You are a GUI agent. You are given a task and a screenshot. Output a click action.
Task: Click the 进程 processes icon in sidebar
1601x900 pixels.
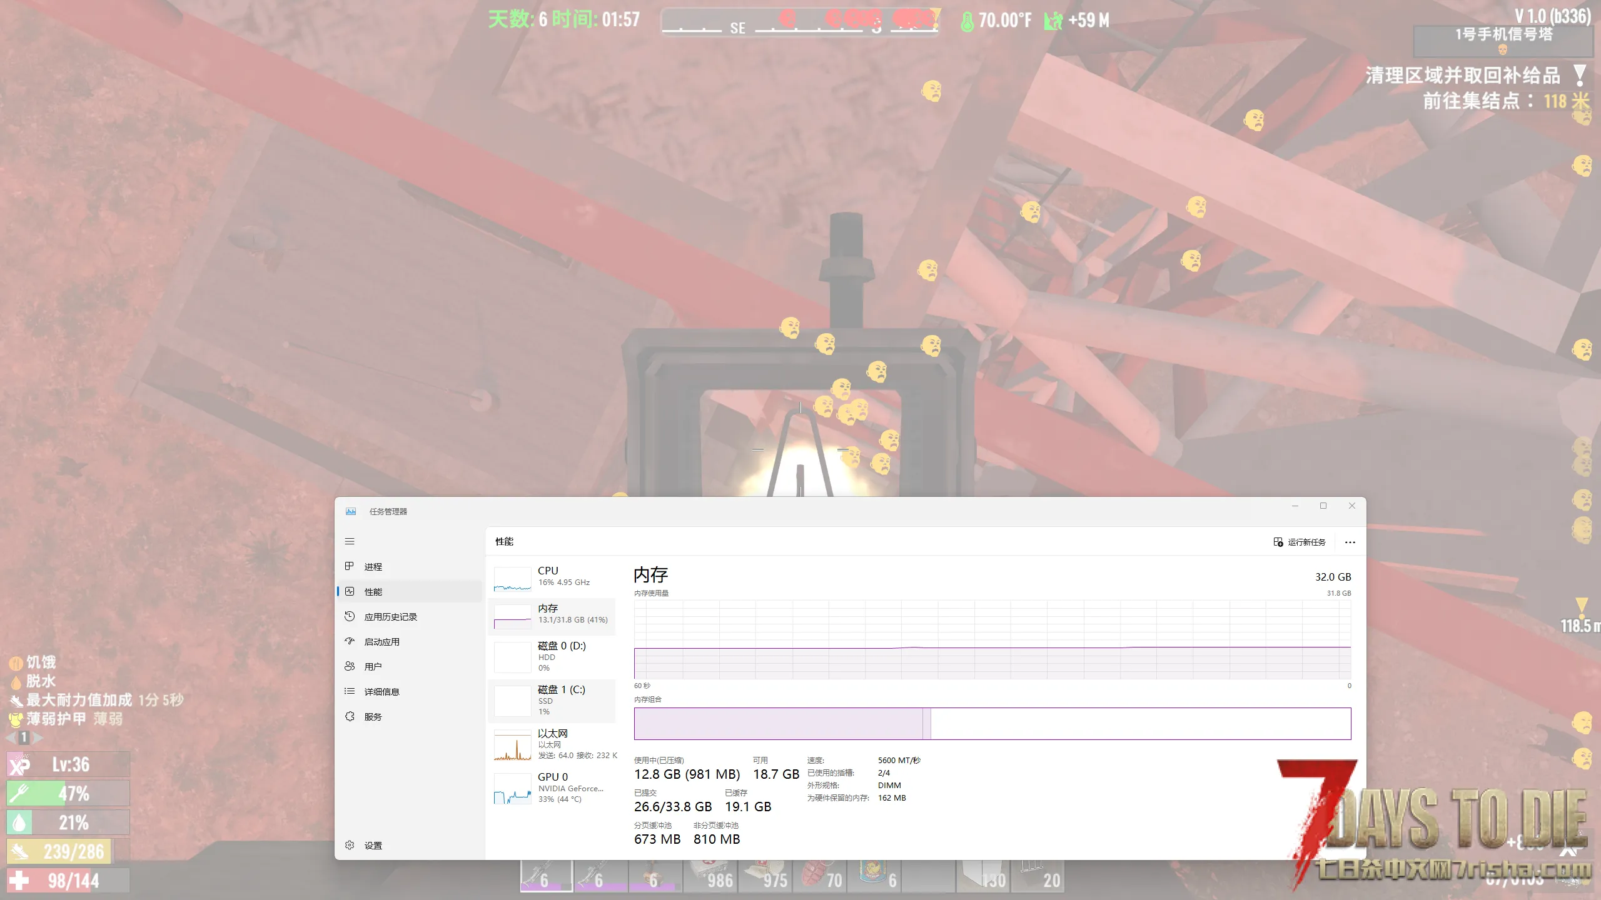(350, 566)
